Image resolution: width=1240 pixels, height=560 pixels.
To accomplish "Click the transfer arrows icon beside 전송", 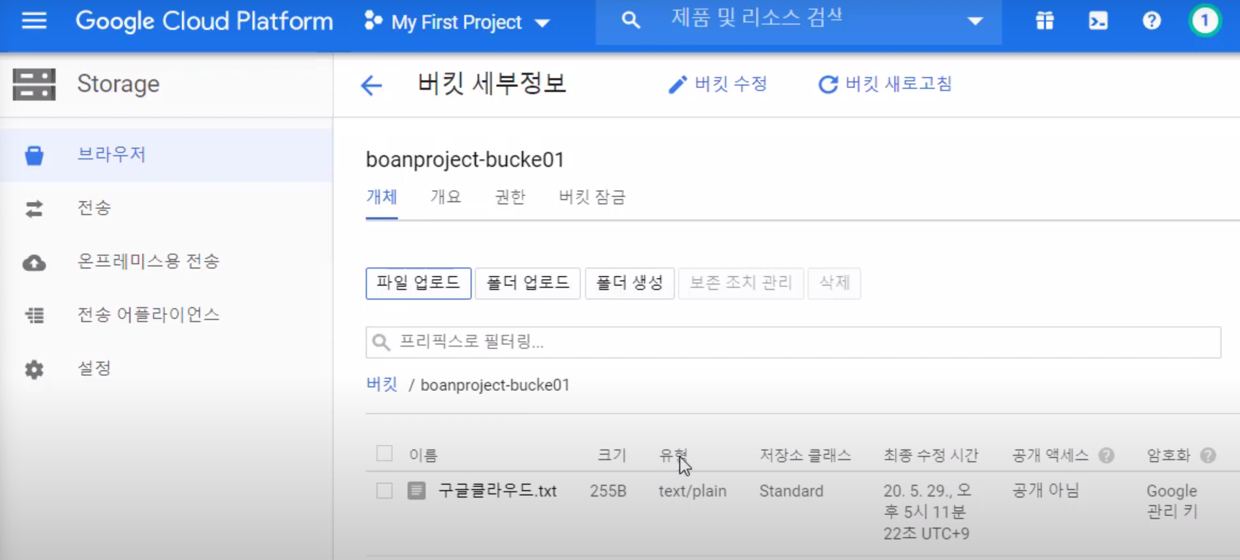I will [x=34, y=208].
